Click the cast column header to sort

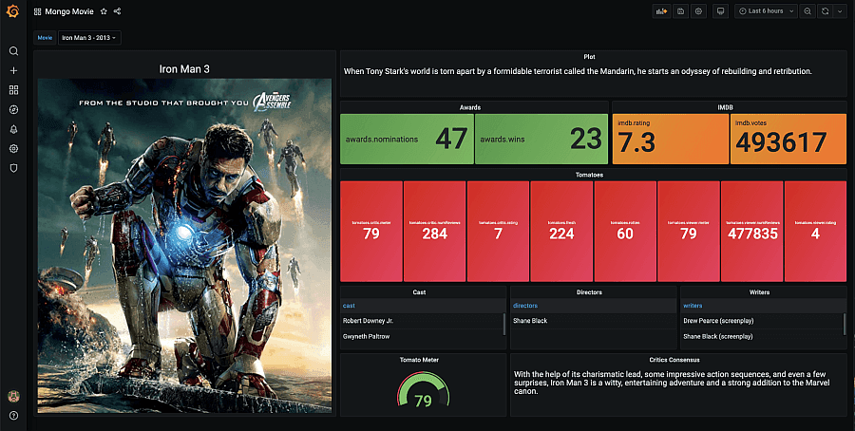(349, 306)
